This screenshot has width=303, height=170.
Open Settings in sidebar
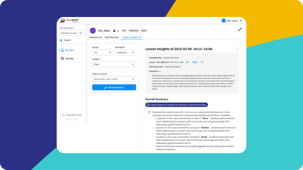69,59
